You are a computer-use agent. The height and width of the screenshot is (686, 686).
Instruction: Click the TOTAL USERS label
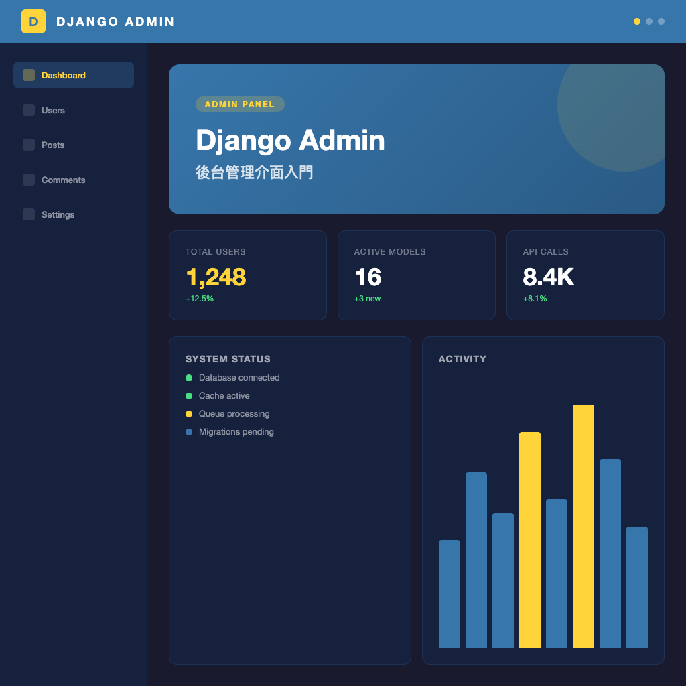215,252
